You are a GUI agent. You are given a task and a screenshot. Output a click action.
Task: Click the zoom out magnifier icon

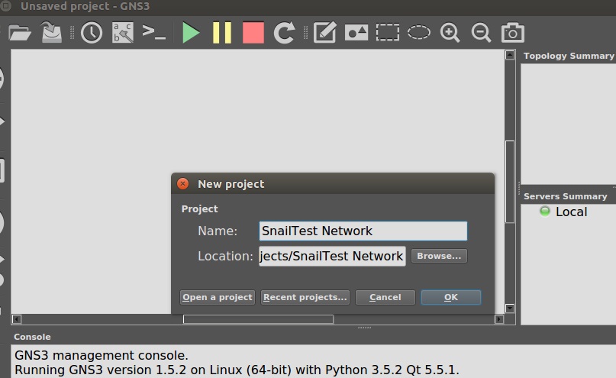tap(481, 33)
